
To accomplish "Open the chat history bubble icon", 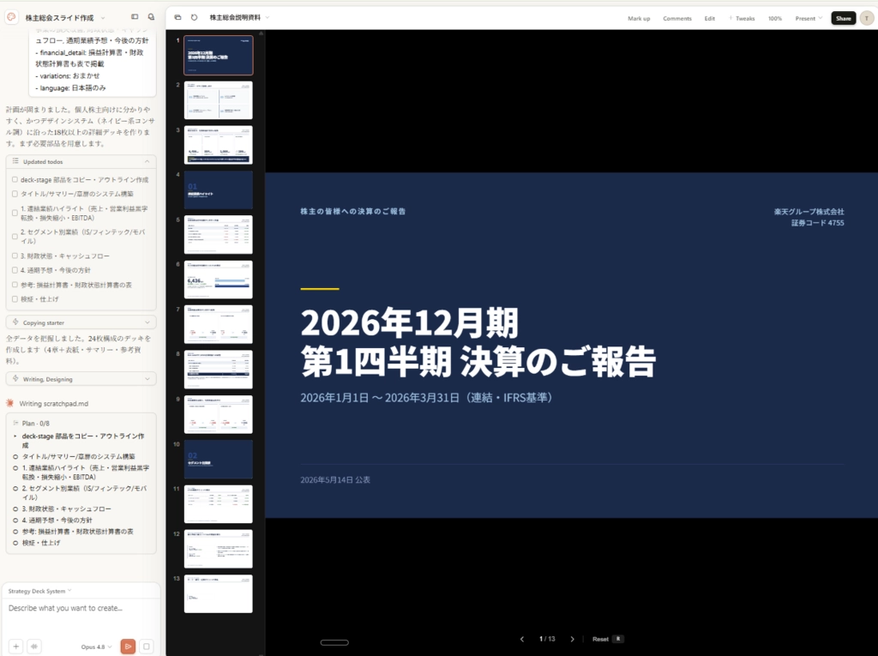I will (x=151, y=17).
